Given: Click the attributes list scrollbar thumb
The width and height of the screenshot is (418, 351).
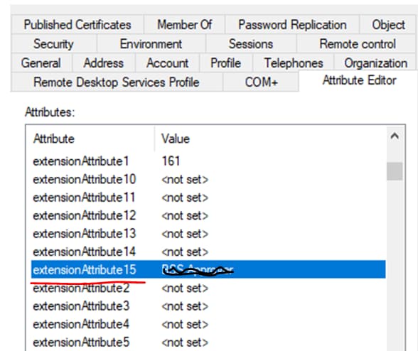Looking at the screenshot, I should point(395,171).
